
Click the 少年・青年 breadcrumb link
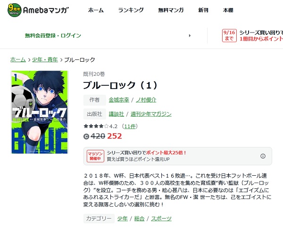45,60
